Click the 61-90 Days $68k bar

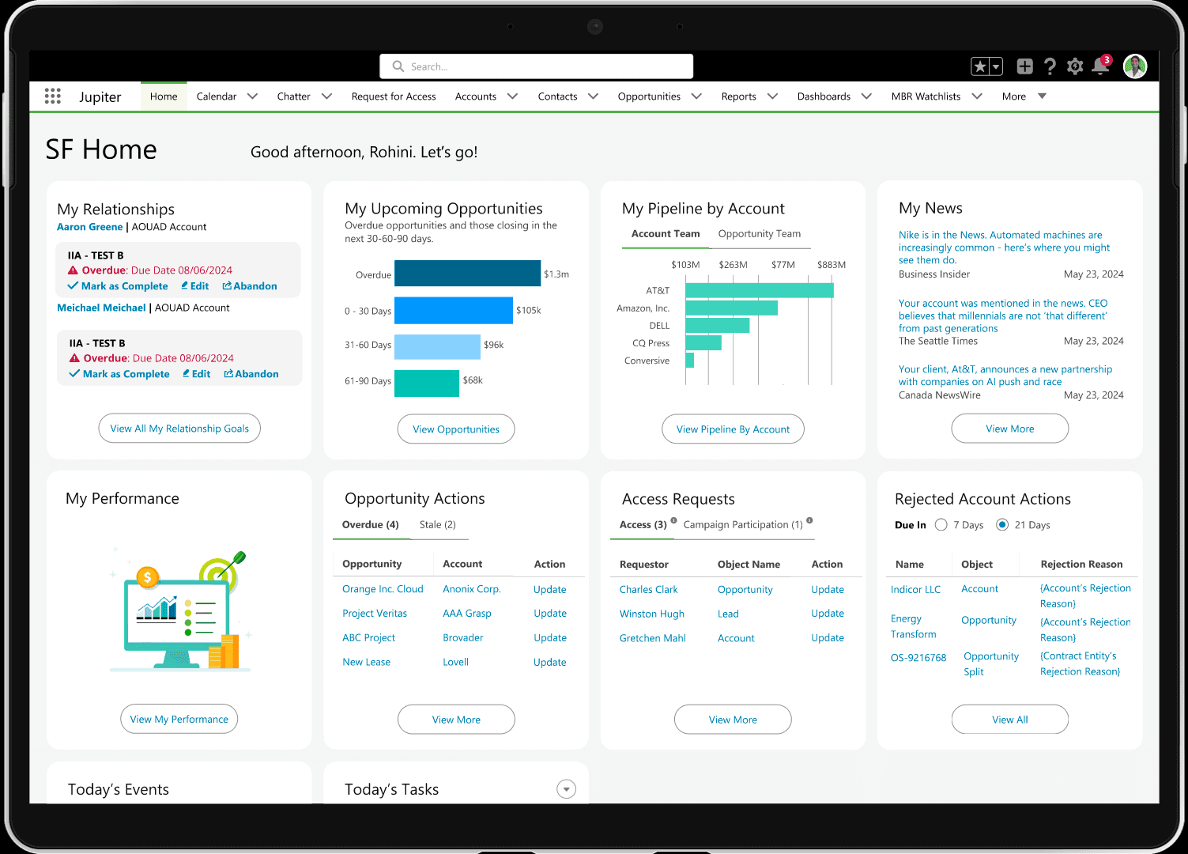pyautogui.click(x=427, y=384)
